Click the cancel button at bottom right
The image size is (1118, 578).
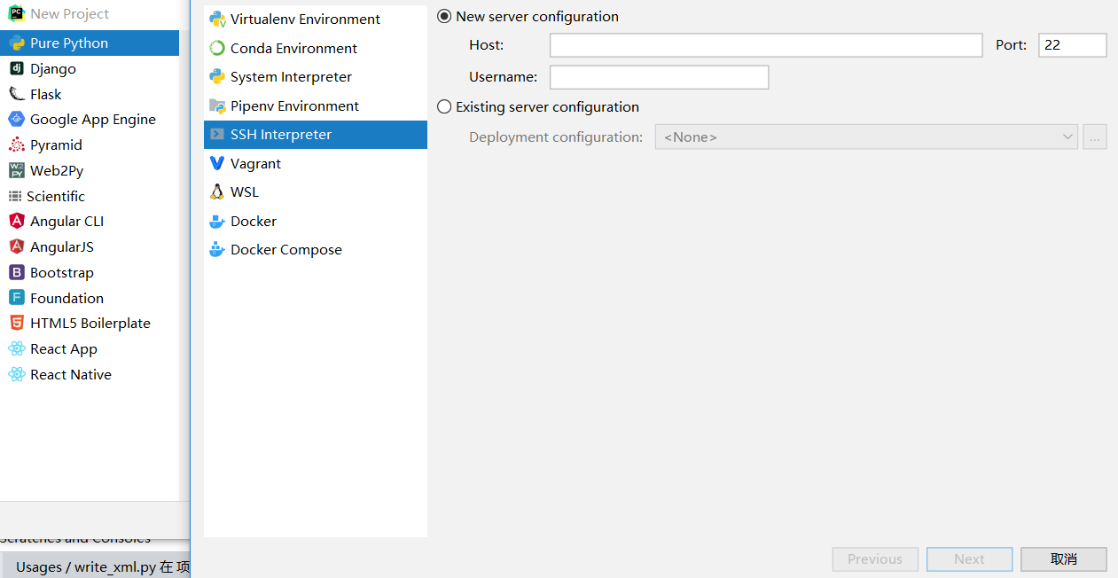click(1063, 558)
